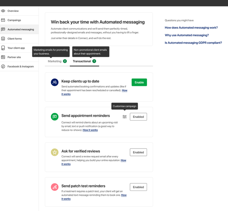The width and height of the screenshot is (228, 211).
Task: Switch to the Marketing tab
Action: pos(57,61)
